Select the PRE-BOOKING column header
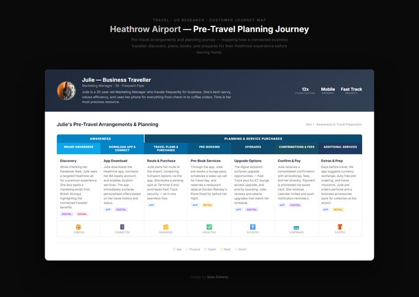419x297 pixels. (209, 149)
